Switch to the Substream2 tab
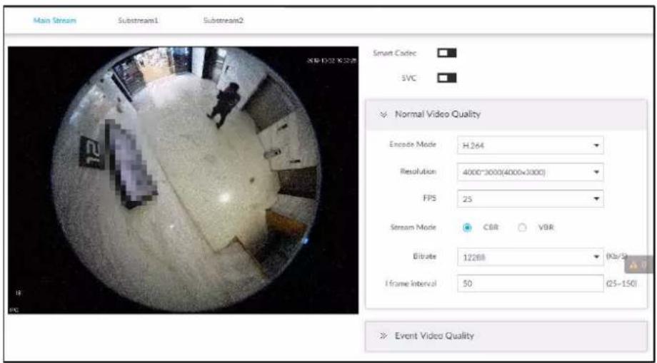 (x=224, y=21)
